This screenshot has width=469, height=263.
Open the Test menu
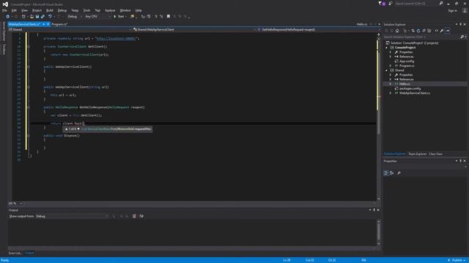[97, 10]
